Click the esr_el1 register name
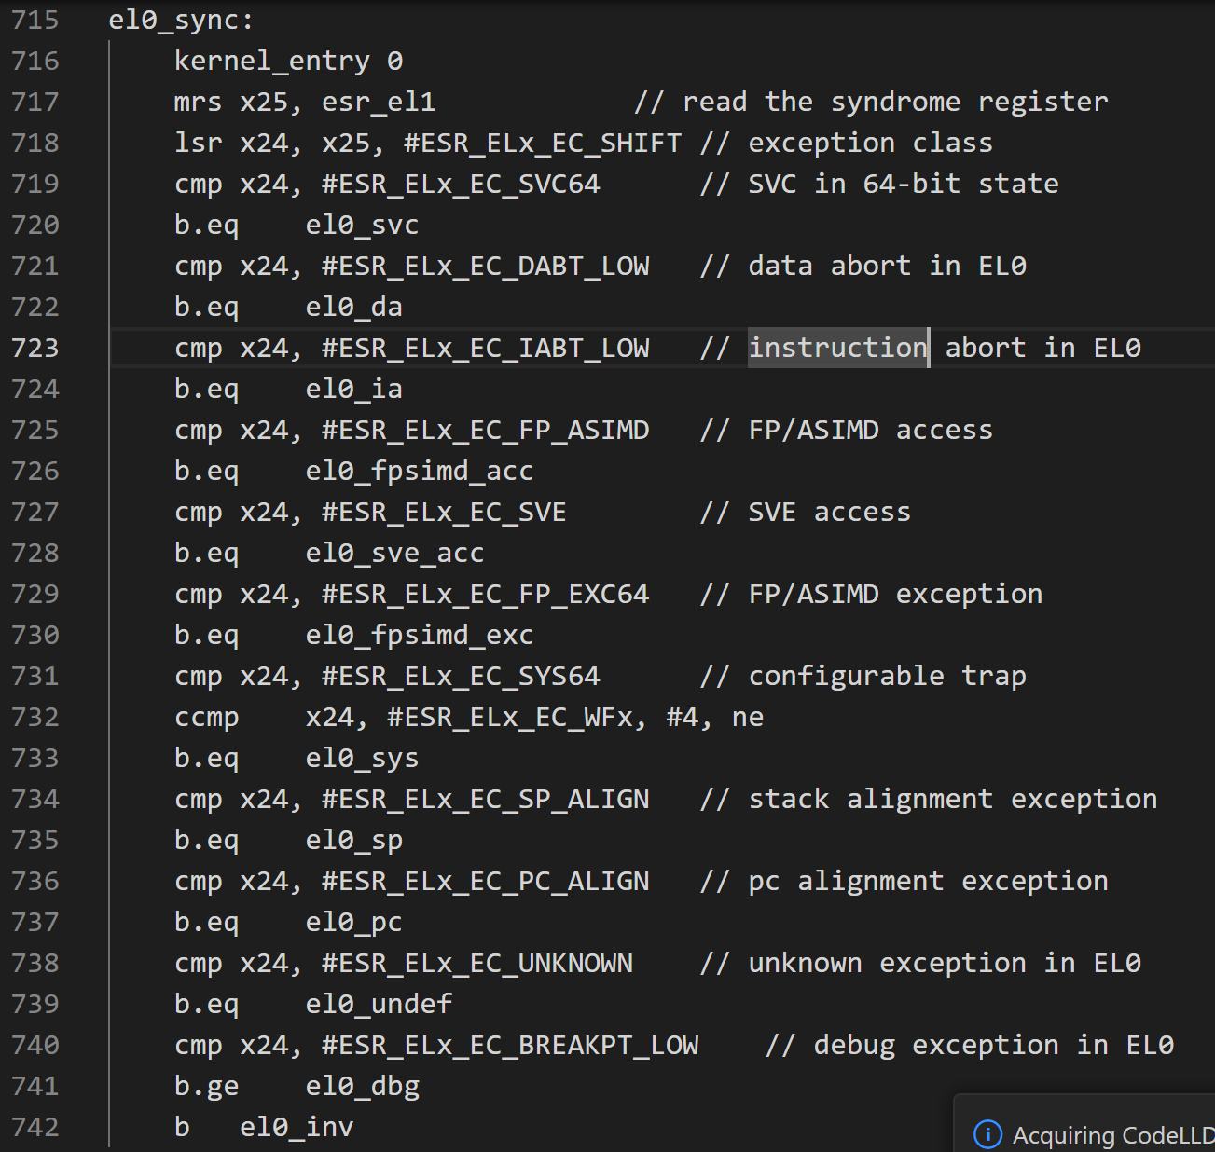1215x1152 pixels. click(x=379, y=102)
